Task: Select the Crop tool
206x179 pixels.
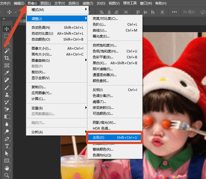Action: (x=7, y=58)
